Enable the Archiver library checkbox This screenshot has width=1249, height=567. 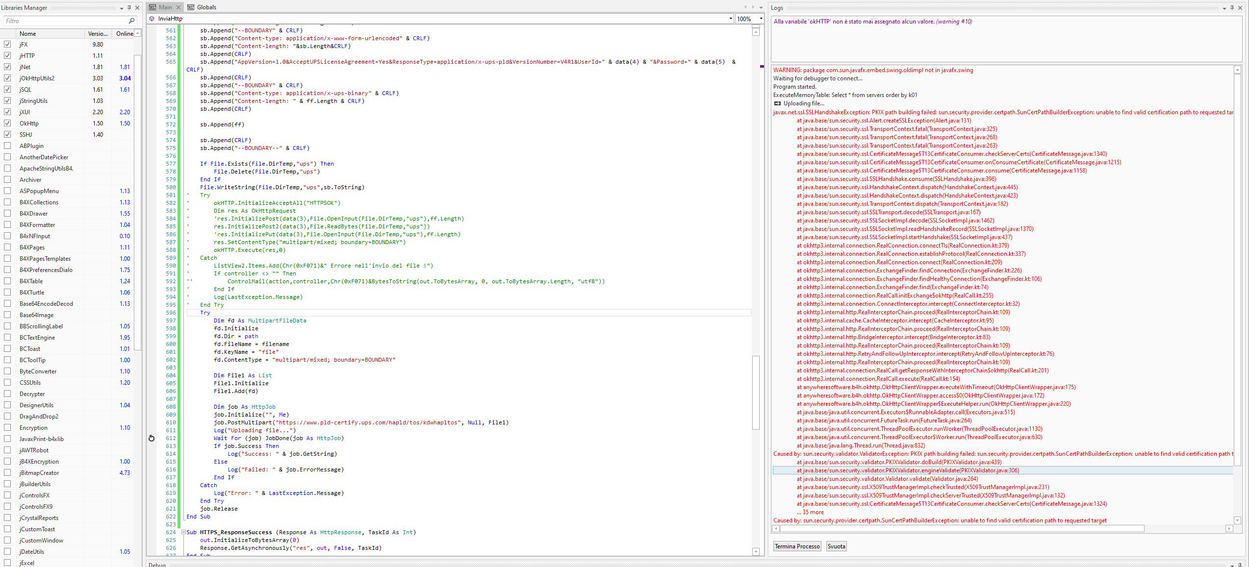tap(7, 179)
